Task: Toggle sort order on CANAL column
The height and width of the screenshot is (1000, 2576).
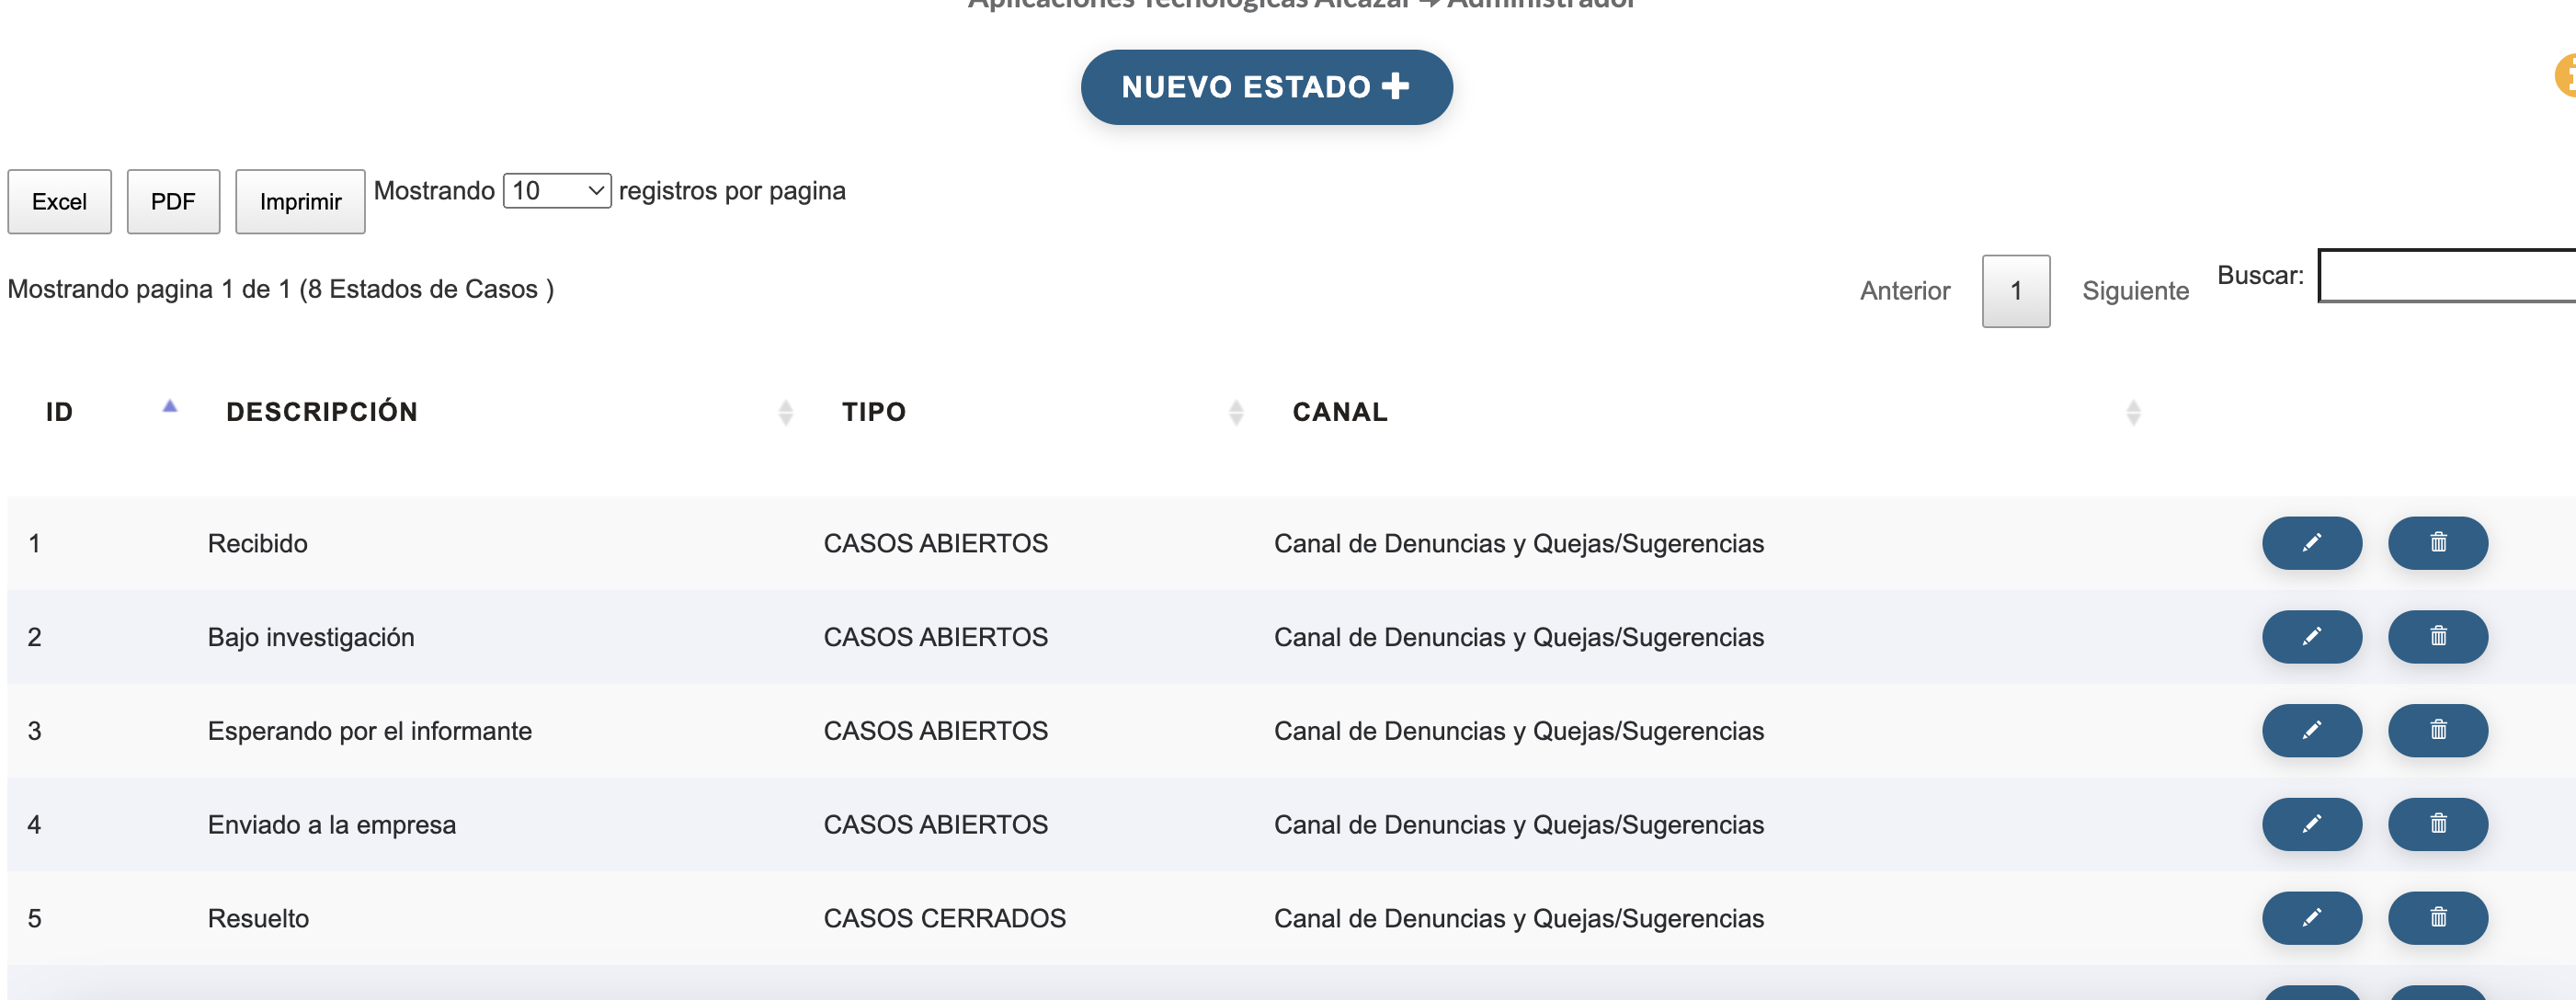Action: point(2133,411)
